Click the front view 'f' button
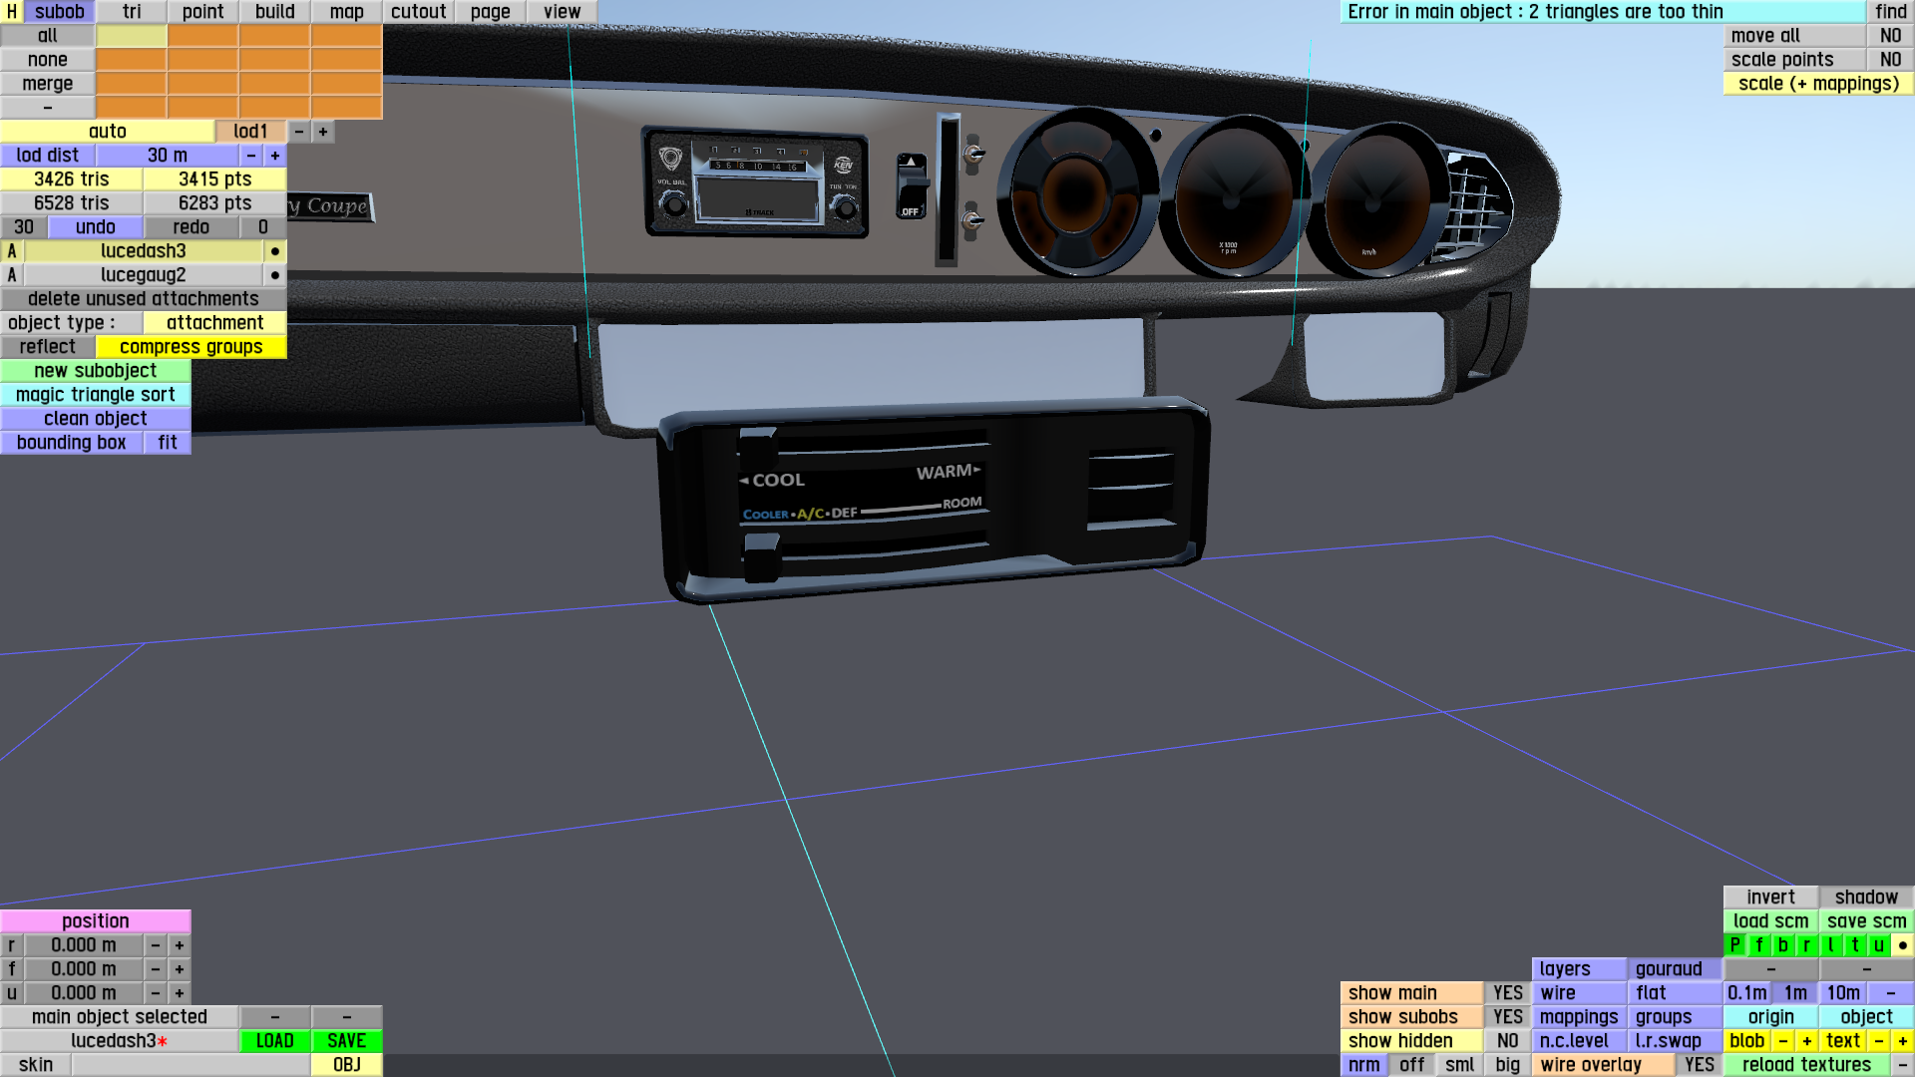Image resolution: width=1915 pixels, height=1077 pixels. [1758, 945]
